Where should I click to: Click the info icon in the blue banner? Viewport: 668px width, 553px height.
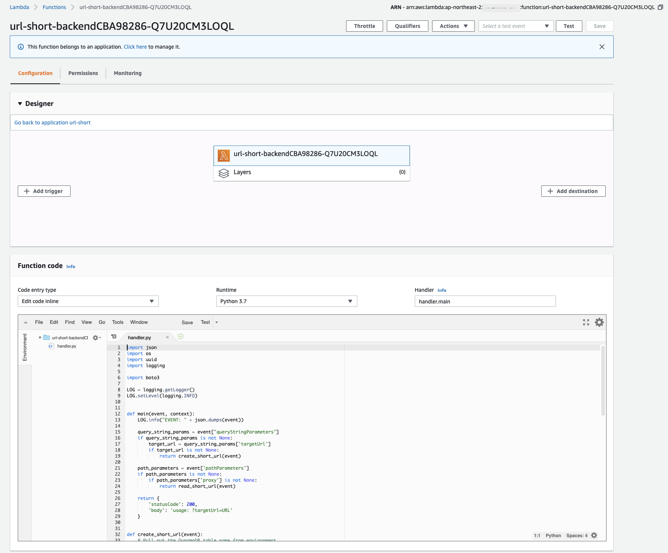21,47
